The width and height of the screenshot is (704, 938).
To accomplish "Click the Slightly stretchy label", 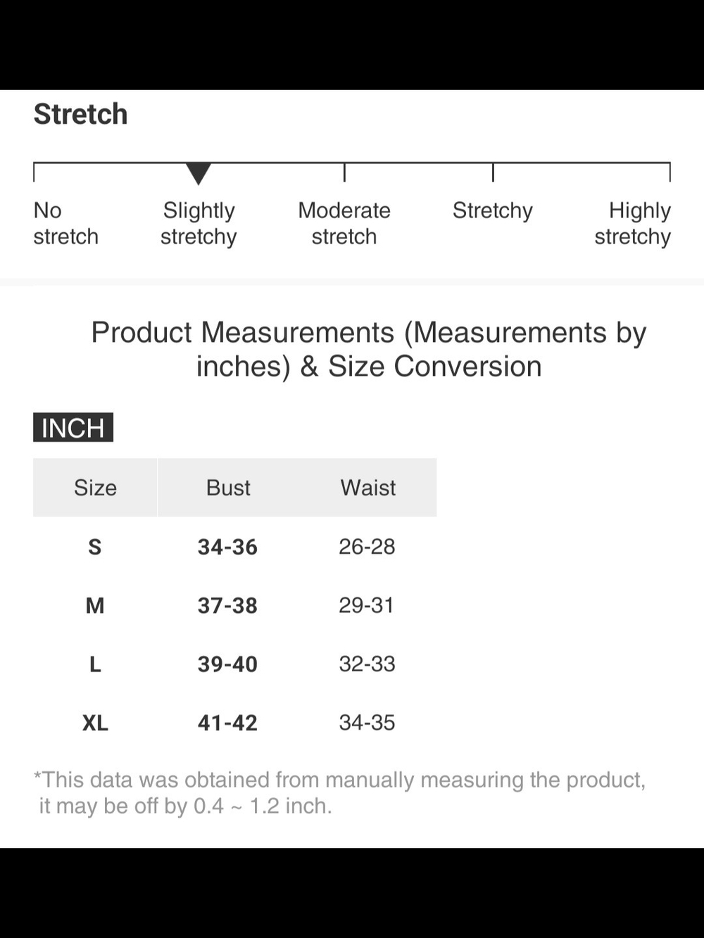I will (199, 224).
